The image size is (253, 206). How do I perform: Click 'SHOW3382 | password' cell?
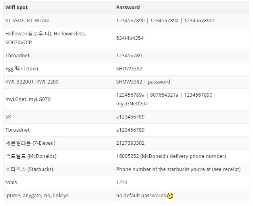click(143, 82)
